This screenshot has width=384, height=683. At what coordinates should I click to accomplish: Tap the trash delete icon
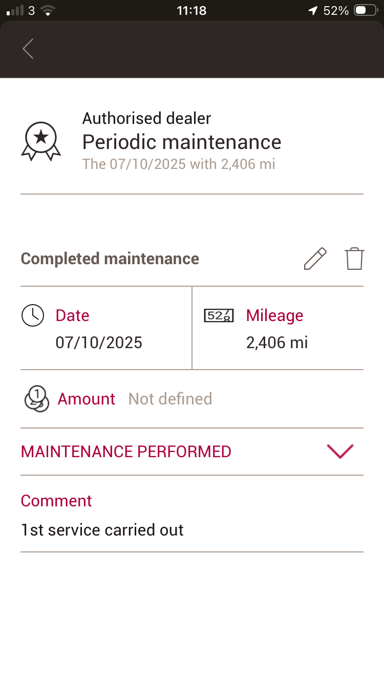354,259
